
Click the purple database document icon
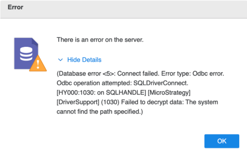[x=26, y=53]
